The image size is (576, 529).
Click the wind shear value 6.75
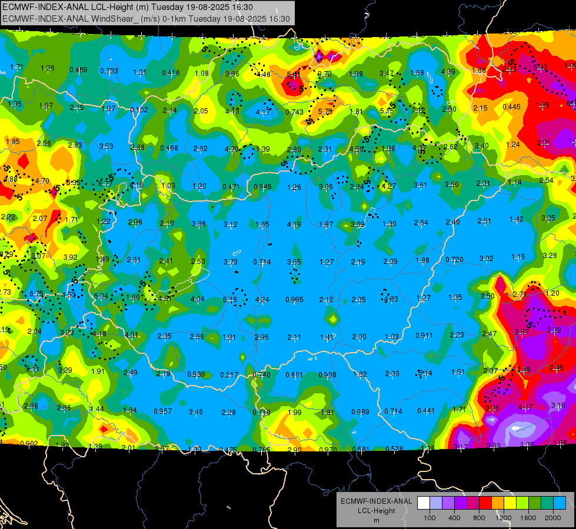click(36, 294)
